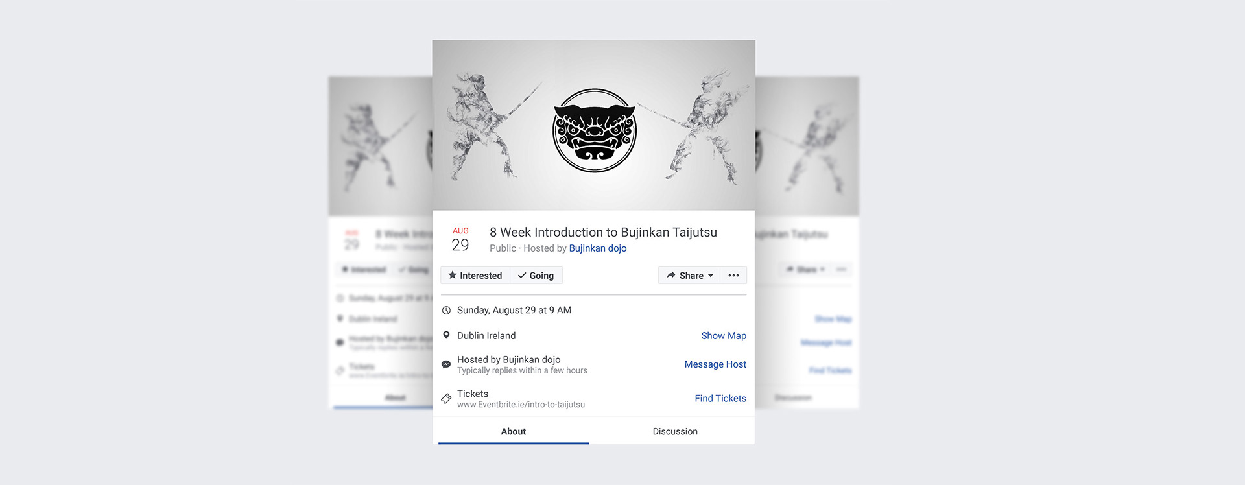The height and width of the screenshot is (485, 1245).
Task: Open the three-dots more options menu
Action: (x=733, y=276)
